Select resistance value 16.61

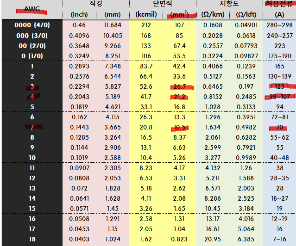point(213,229)
